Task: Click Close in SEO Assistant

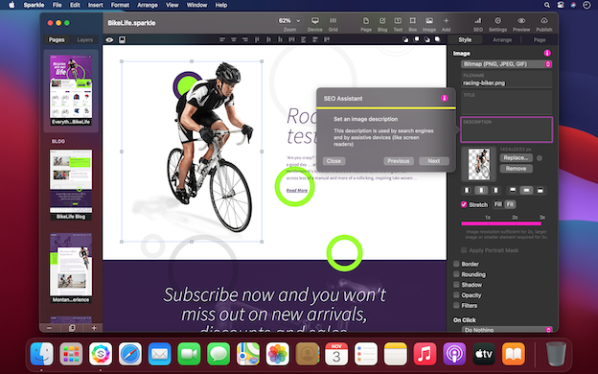Action: pyautogui.click(x=333, y=161)
